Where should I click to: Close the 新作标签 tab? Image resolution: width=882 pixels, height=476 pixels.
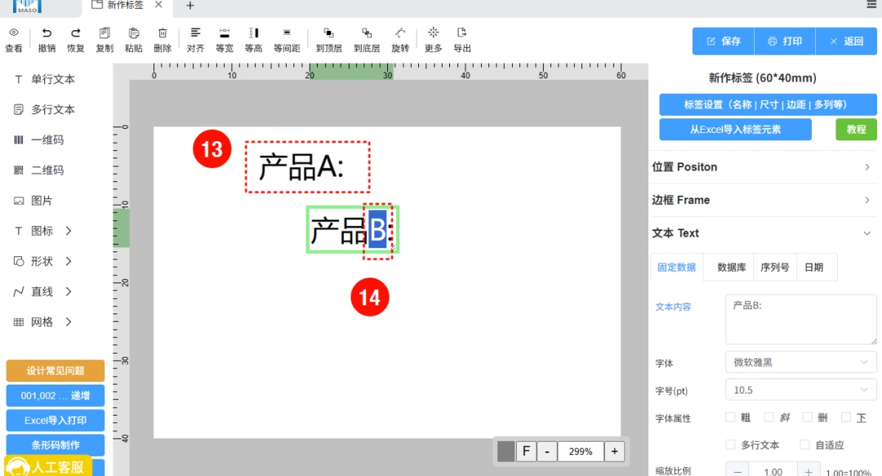158,5
